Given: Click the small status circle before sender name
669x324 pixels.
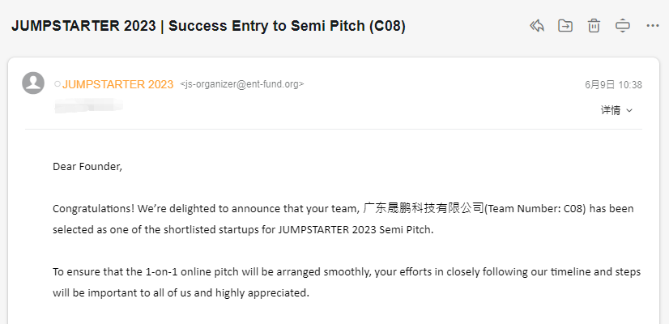Looking at the screenshot, I should (x=57, y=84).
